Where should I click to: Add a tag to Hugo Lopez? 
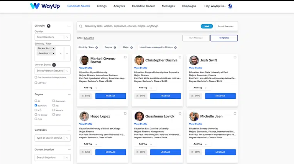click(90, 144)
